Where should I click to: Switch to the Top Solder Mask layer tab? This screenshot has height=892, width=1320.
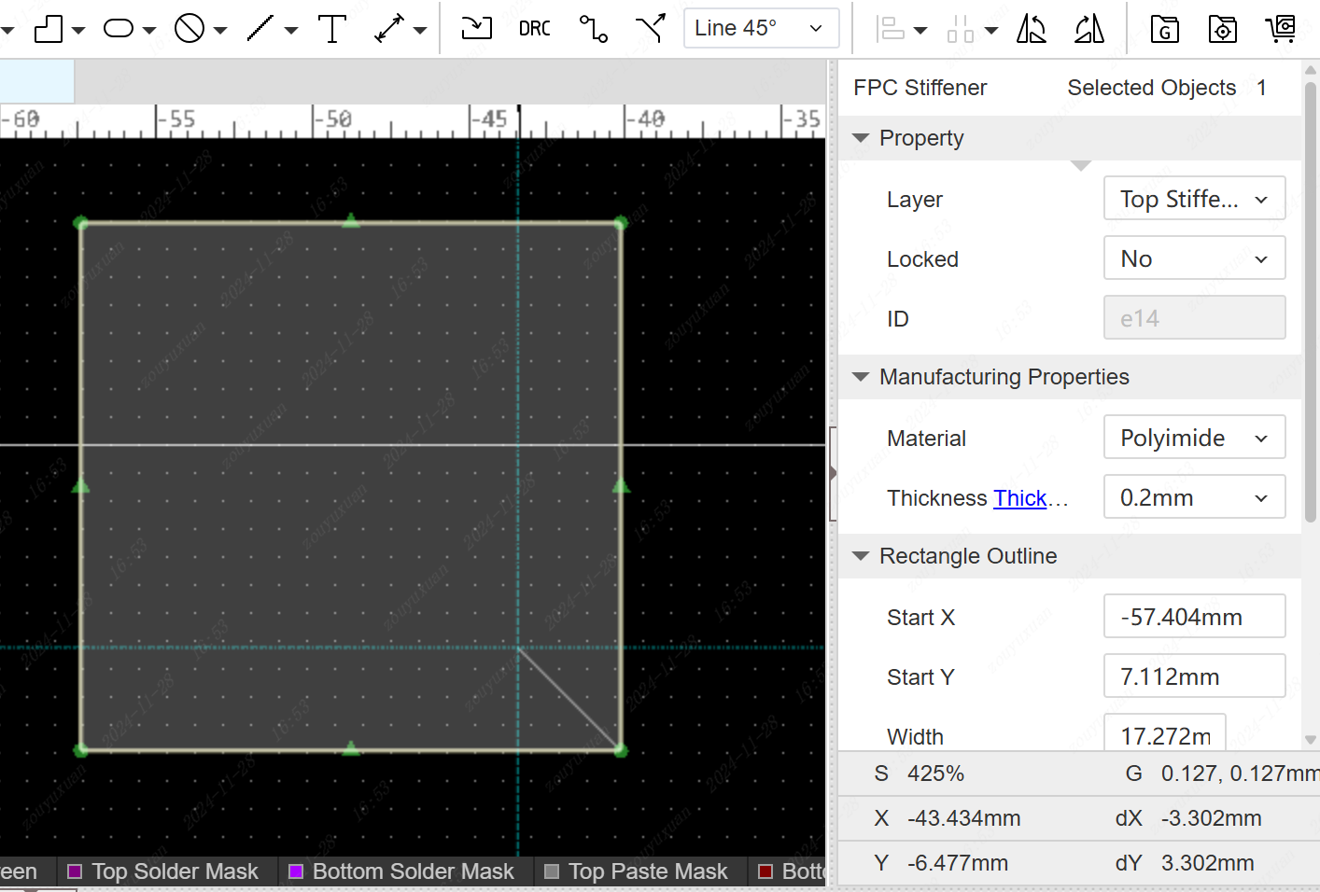(x=175, y=871)
